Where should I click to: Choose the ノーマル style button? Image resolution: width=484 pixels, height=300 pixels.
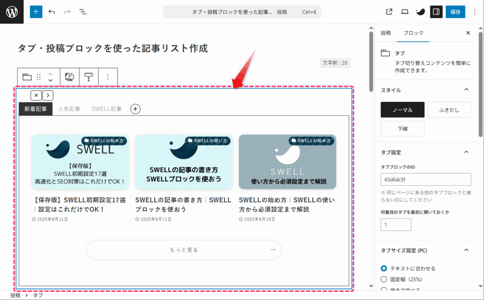402,110
